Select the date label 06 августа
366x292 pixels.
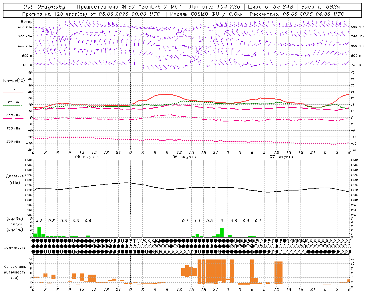click(x=184, y=157)
